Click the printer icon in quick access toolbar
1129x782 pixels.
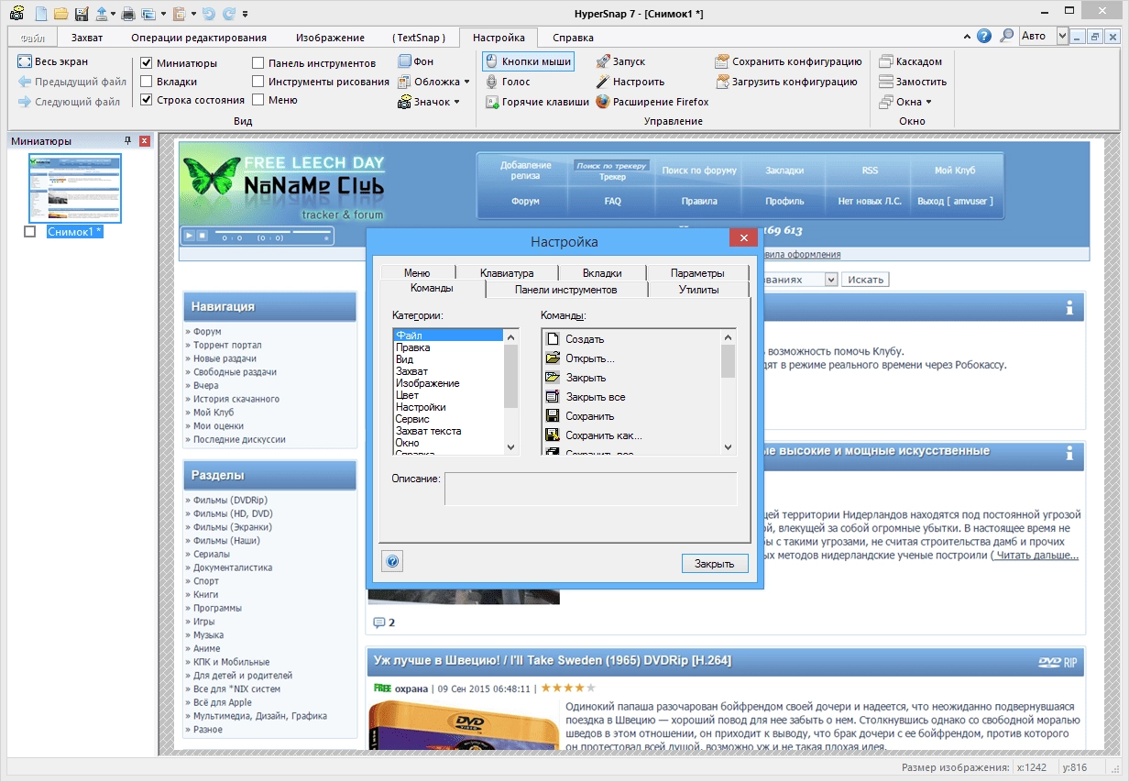128,13
